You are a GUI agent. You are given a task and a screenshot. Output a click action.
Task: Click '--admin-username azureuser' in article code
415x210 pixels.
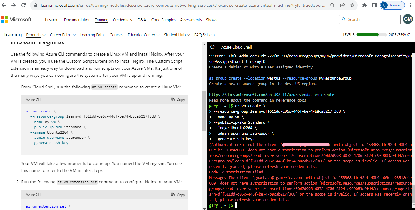click(60, 138)
